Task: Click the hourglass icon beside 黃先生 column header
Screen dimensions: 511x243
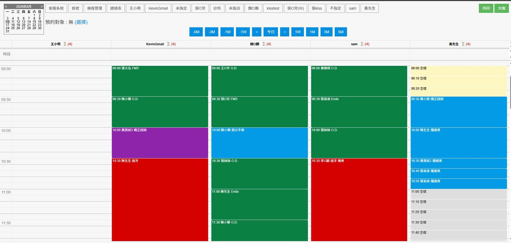Action: (x=463, y=44)
